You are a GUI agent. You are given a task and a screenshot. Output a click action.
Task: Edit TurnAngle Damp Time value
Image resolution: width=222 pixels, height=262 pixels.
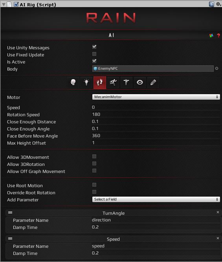tap(156, 227)
